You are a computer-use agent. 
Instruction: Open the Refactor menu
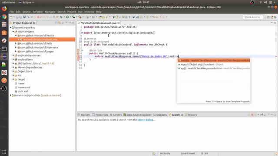click(38, 12)
